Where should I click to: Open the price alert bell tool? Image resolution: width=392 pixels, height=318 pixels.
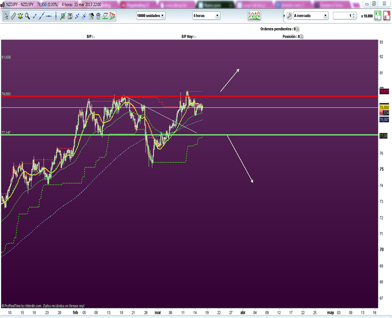[20, 16]
